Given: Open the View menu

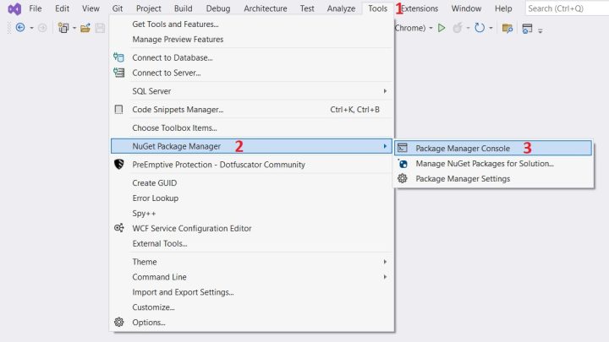Looking at the screenshot, I should [x=91, y=8].
